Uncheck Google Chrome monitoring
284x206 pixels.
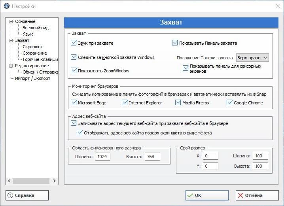click(x=229, y=102)
